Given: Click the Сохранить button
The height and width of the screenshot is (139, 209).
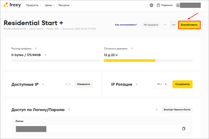Looking at the screenshot, I should coord(183,84).
